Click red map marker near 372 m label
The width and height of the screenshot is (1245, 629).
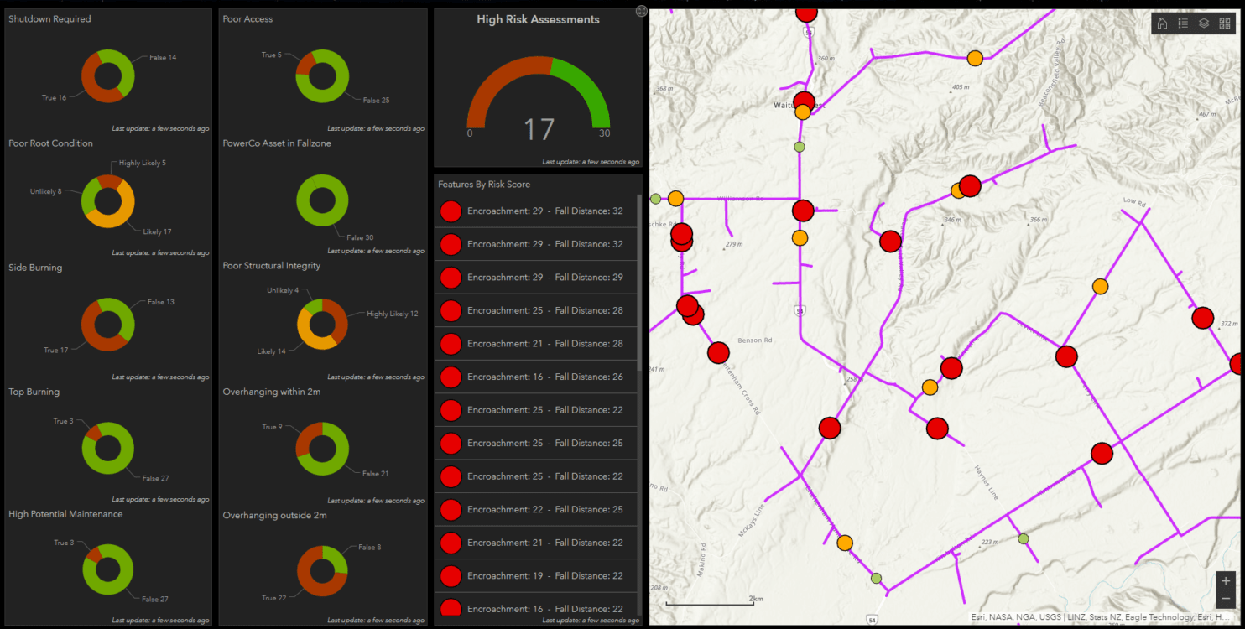[1202, 318]
